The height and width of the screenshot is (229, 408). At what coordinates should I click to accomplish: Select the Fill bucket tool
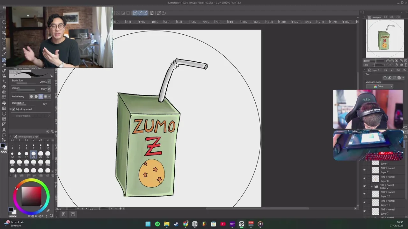point(4,103)
